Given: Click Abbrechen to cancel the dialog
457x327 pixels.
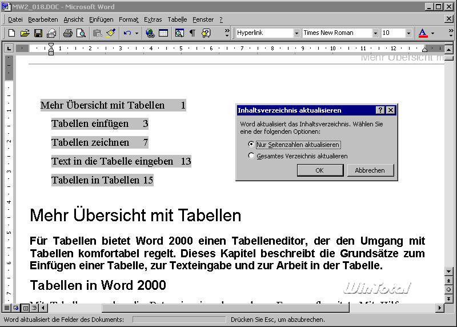Looking at the screenshot, I should pyautogui.click(x=370, y=170).
